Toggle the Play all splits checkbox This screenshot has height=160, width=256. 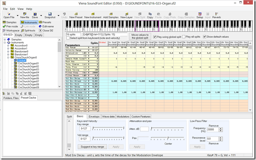183,37
